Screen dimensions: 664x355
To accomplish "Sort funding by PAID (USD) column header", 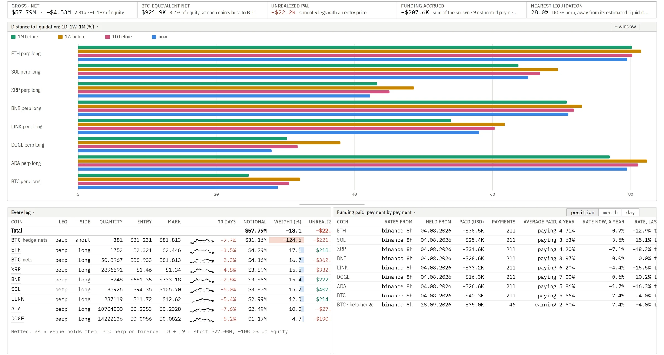I will click(471, 222).
